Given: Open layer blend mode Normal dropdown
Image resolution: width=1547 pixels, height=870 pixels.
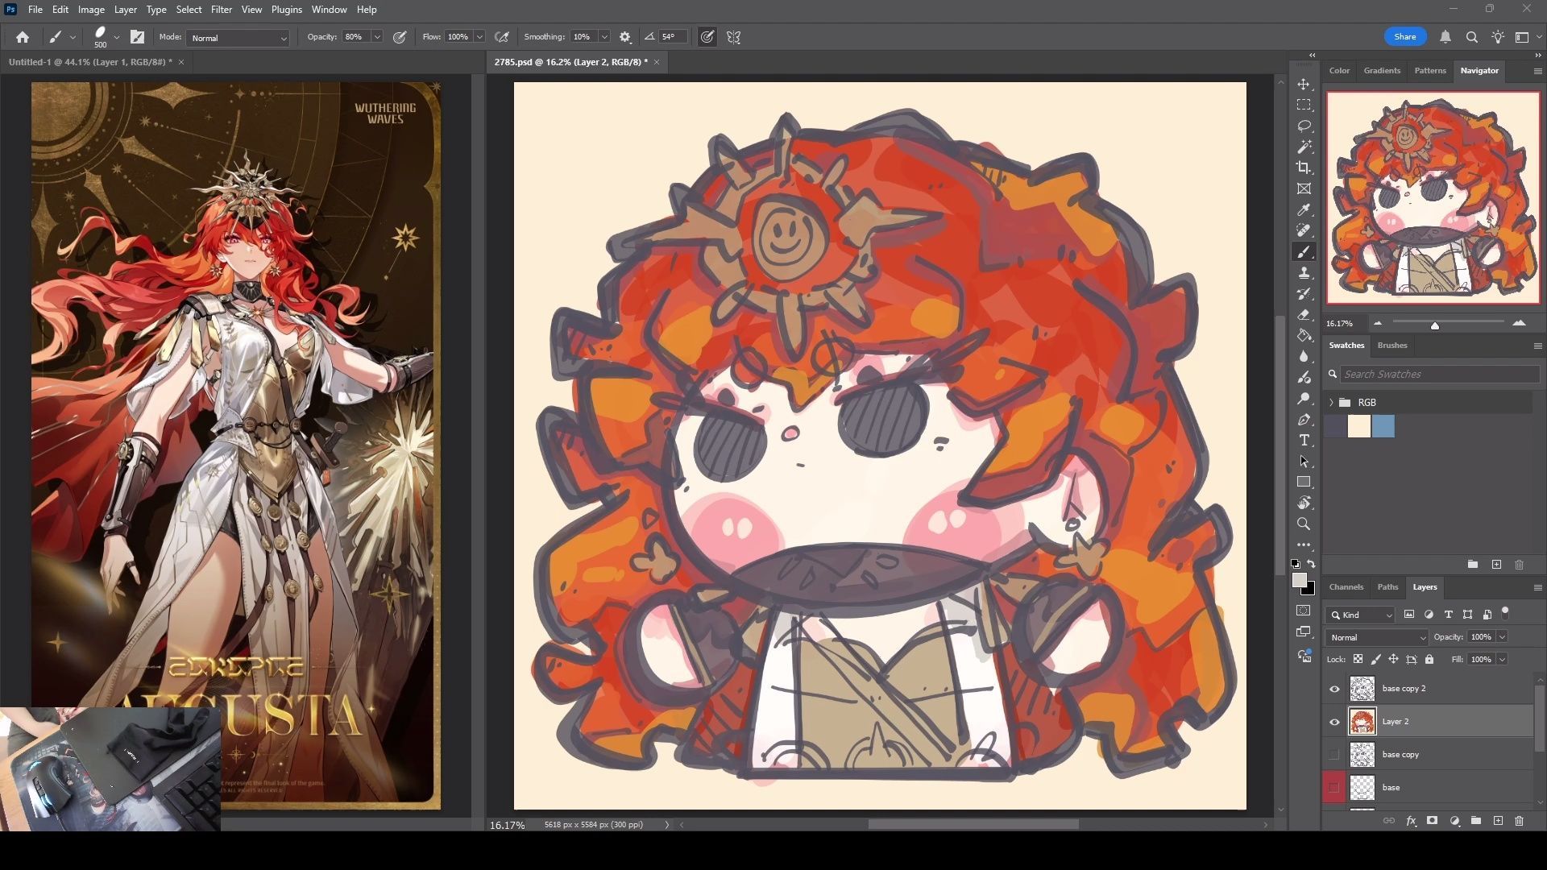Looking at the screenshot, I should tap(1377, 637).
